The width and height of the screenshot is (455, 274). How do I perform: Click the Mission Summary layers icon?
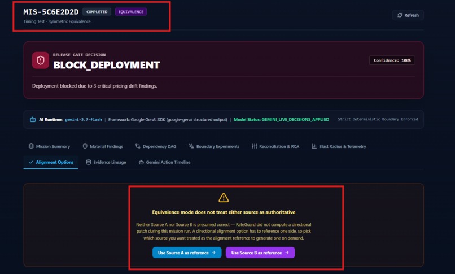[x=31, y=146]
